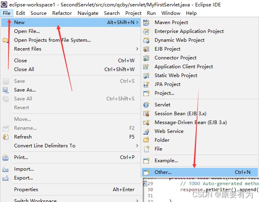Select Refresh menu entry
This screenshot has width=259, height=202.
71,137
